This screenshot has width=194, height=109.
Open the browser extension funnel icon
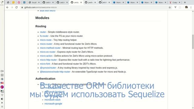(175, 7)
